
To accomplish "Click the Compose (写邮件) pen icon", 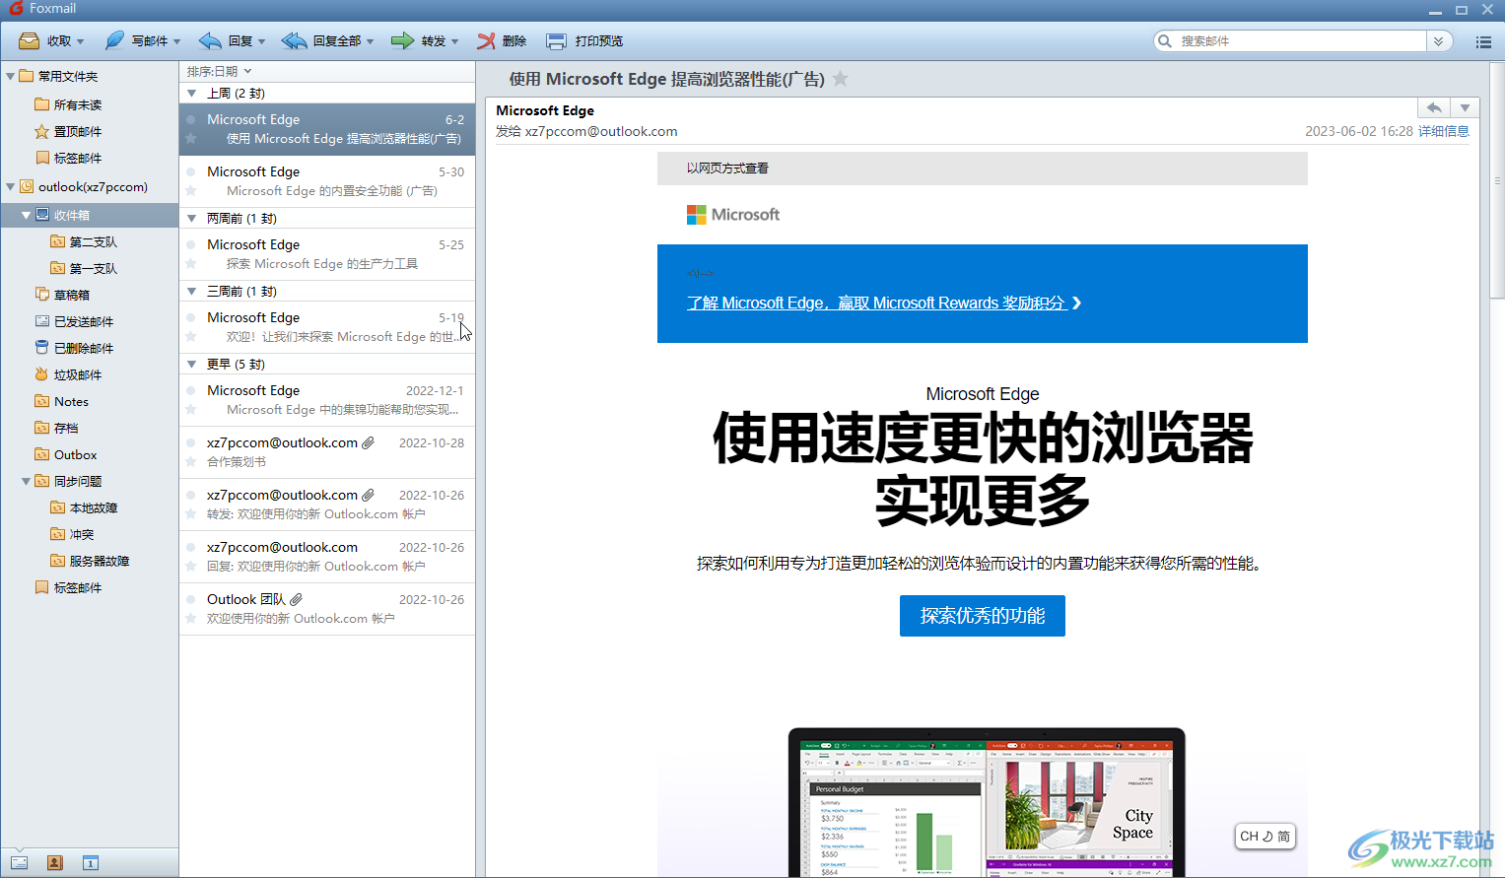I will [x=115, y=40].
